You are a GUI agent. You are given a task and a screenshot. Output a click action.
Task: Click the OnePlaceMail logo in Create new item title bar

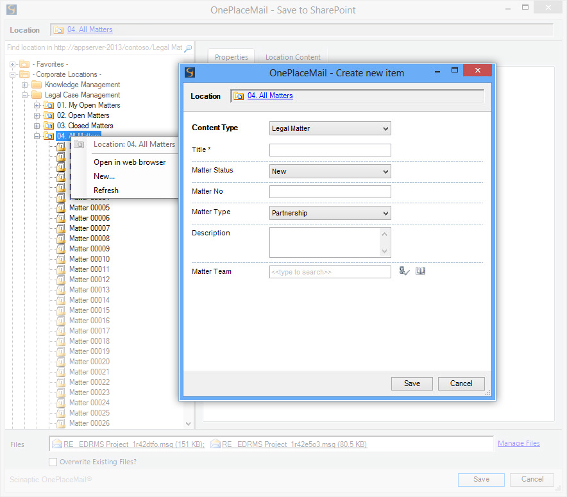point(190,72)
